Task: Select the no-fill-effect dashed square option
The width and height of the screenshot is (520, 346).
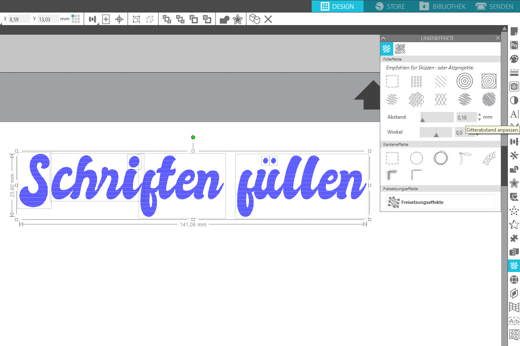Action: click(392, 81)
